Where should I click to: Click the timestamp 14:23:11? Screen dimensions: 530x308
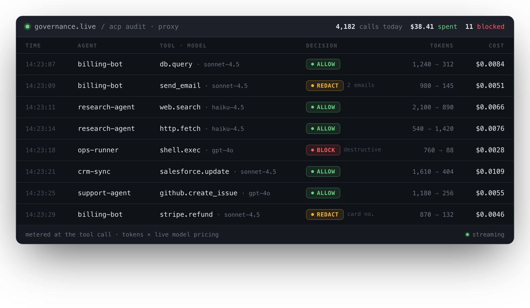(x=40, y=107)
